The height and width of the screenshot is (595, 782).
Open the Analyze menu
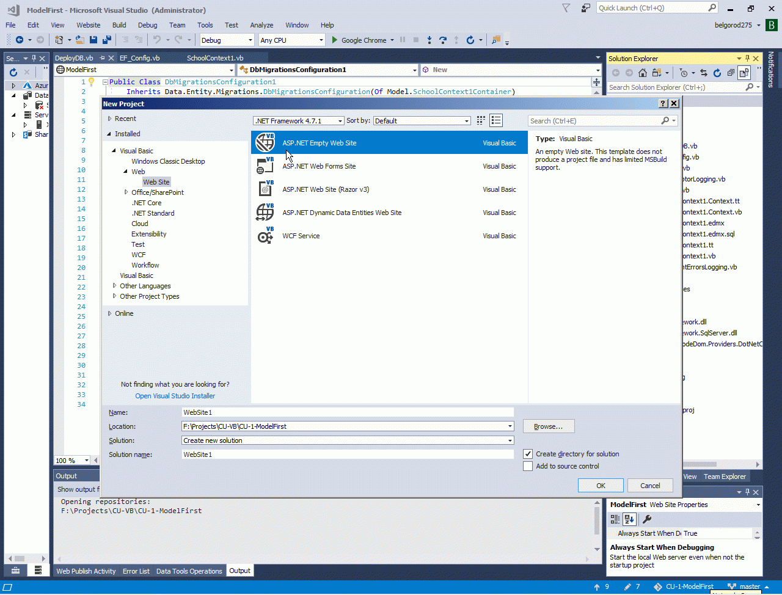pos(261,25)
